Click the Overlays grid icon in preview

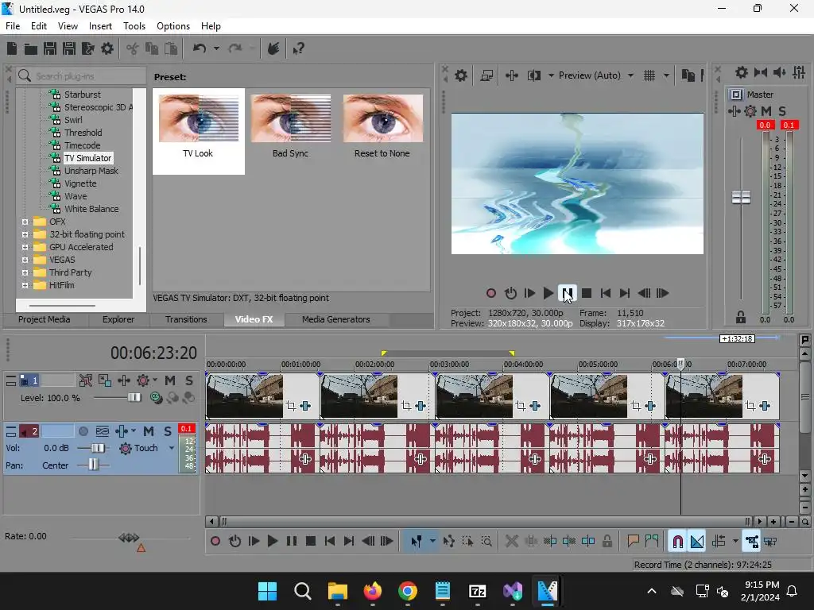(649, 75)
